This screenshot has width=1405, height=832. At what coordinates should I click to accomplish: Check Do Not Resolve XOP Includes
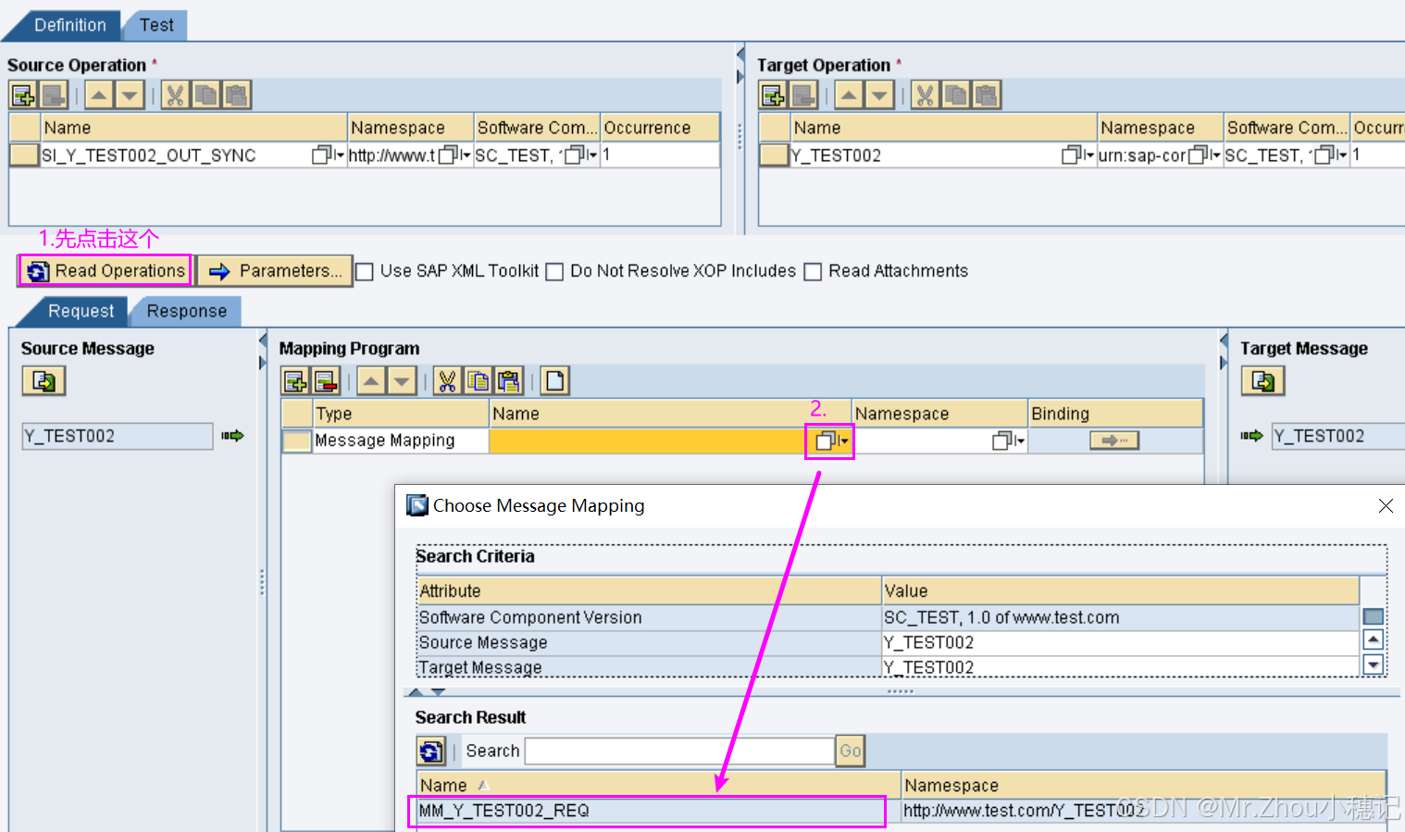coord(553,271)
